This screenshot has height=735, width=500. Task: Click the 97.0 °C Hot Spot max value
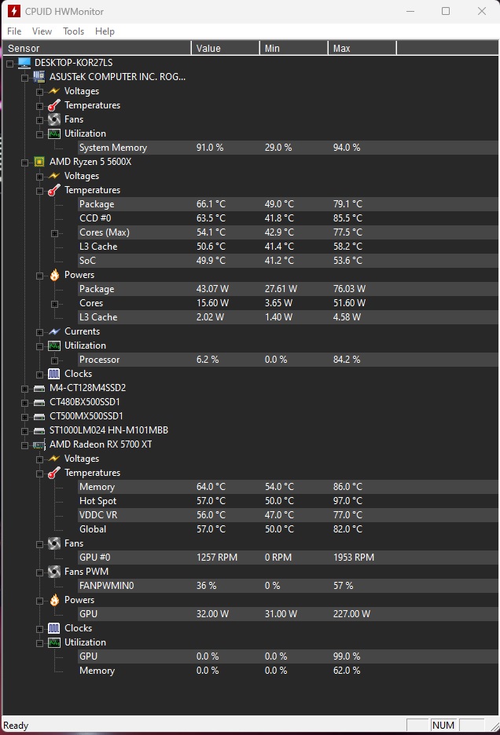pos(347,501)
